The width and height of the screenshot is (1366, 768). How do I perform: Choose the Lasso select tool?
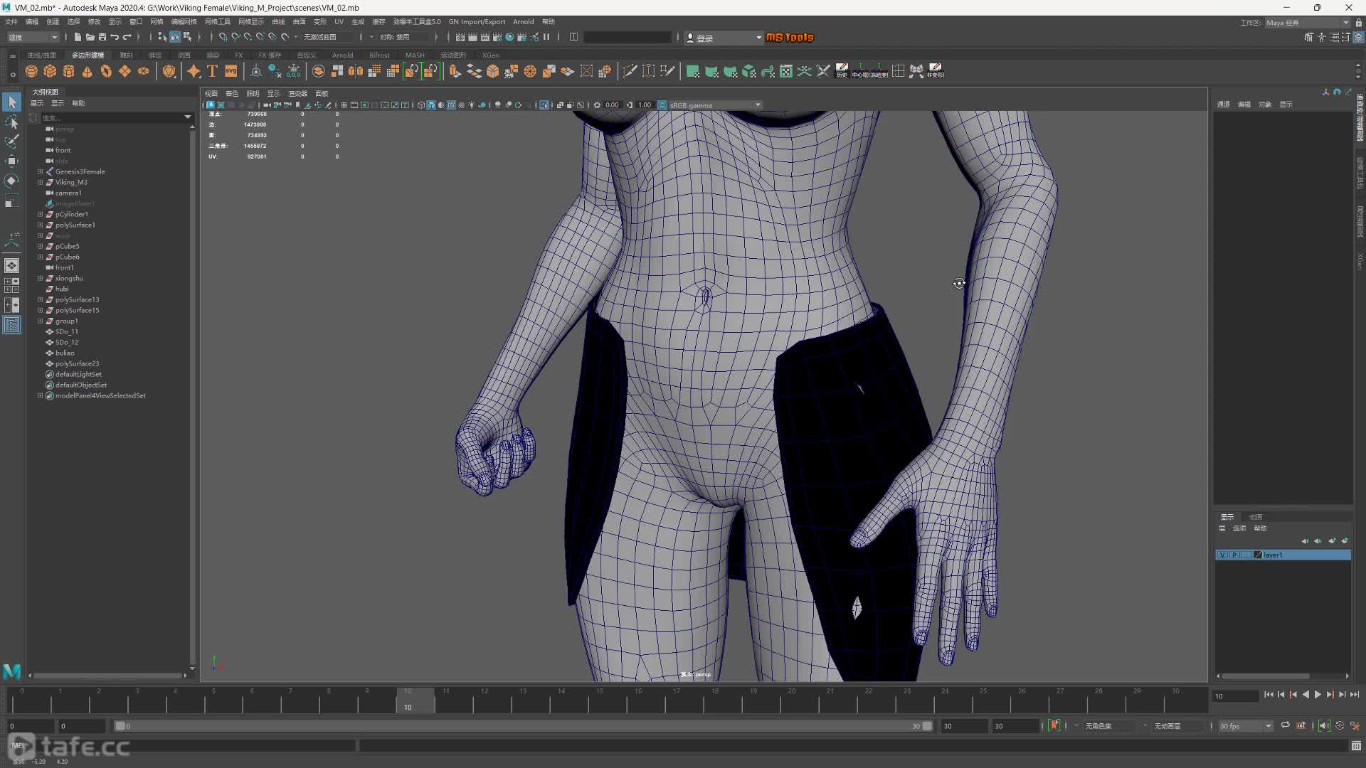pos(11,122)
